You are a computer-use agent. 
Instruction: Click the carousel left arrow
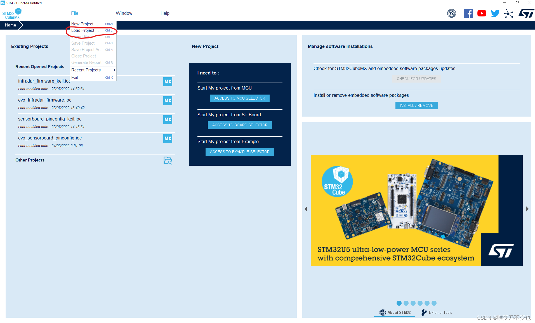click(306, 209)
